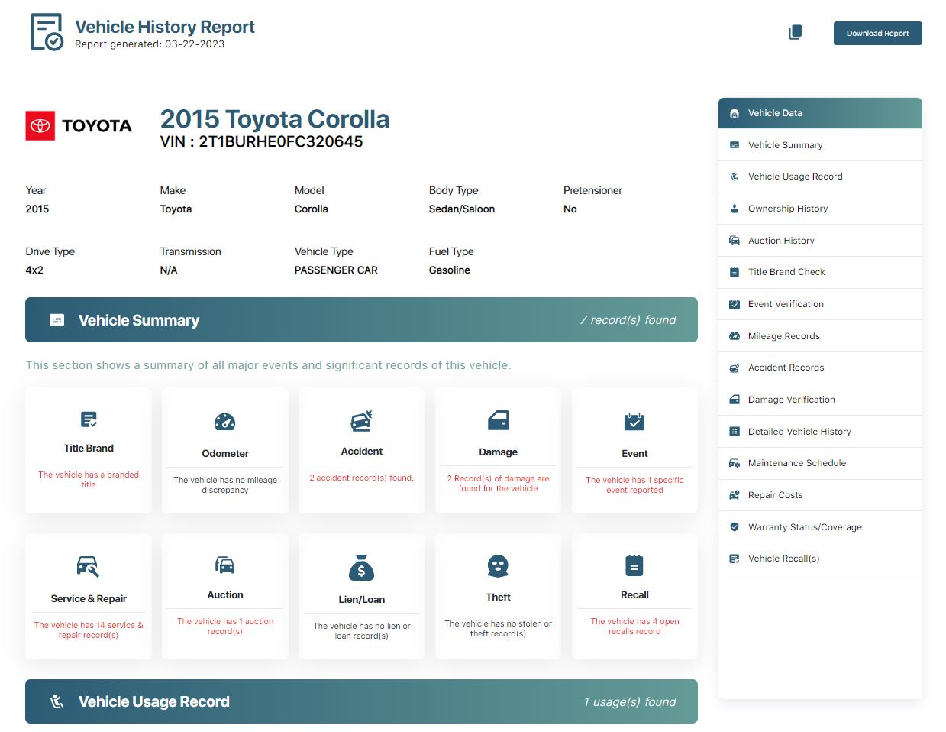Click the Detailed Vehicle History list icon
The width and height of the screenshot is (946, 732).
click(x=735, y=432)
